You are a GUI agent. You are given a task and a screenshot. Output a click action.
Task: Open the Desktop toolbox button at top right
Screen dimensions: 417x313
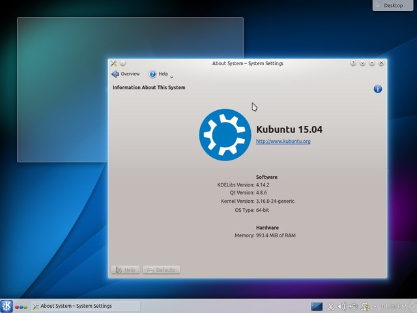point(393,5)
